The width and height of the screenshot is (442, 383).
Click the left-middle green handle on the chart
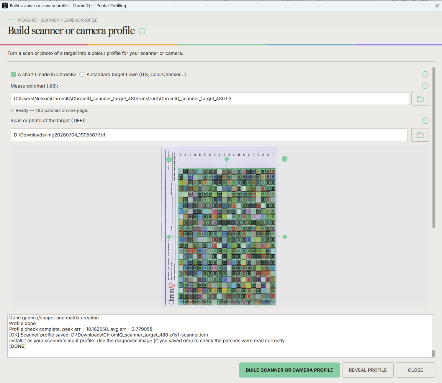[x=169, y=237]
